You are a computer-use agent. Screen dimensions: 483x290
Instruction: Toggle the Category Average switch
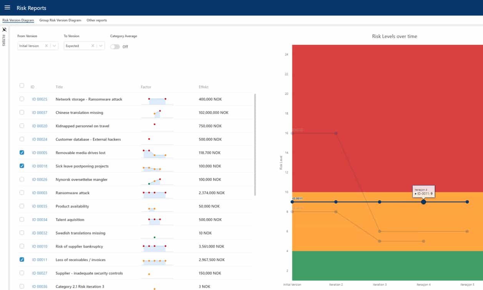click(x=115, y=46)
